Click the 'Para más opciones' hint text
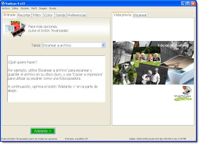The width and height of the screenshot is (200, 145). (x=49, y=29)
